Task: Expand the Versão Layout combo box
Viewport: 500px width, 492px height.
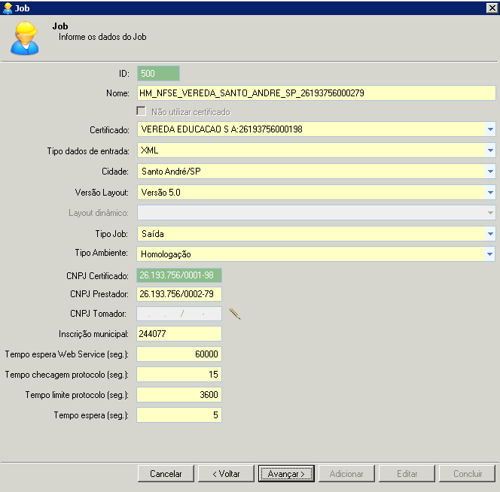Action: (490, 193)
